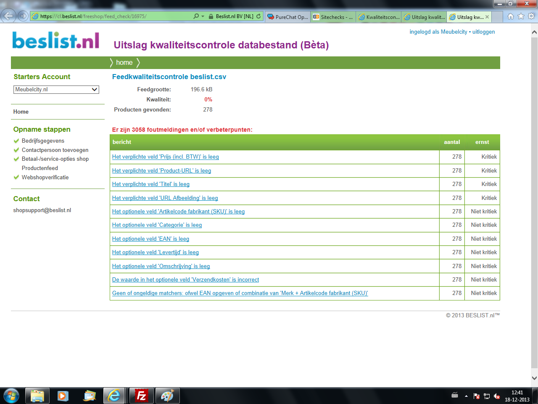The height and width of the screenshot is (404, 538).
Task: Switch to the Kwaliteitscon... tab
Action: tap(378, 17)
